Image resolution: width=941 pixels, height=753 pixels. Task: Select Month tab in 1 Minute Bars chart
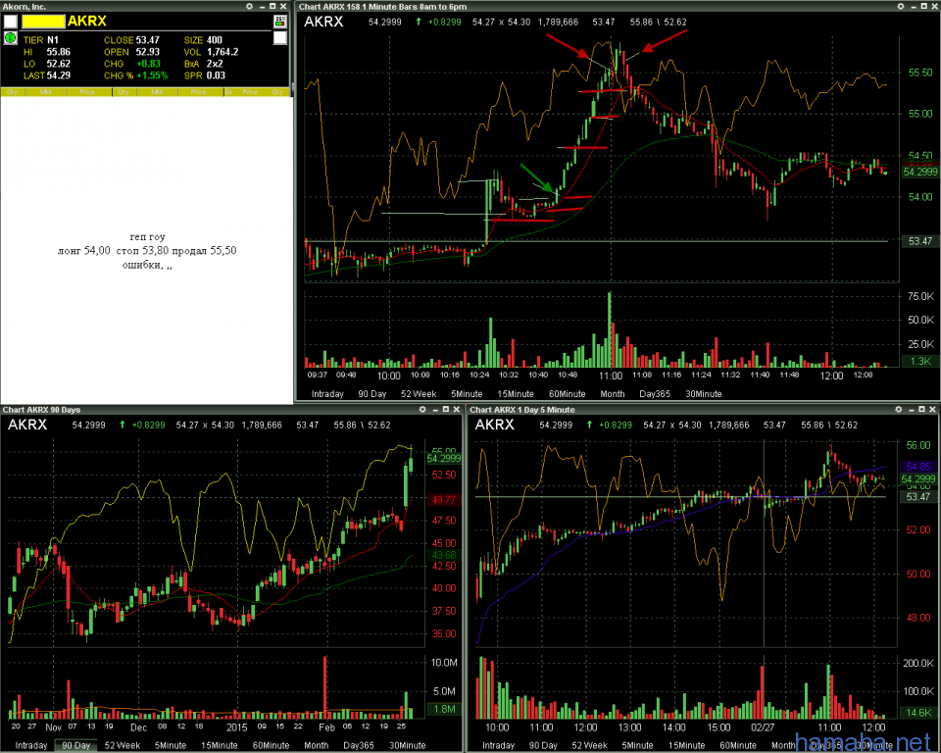[612, 394]
